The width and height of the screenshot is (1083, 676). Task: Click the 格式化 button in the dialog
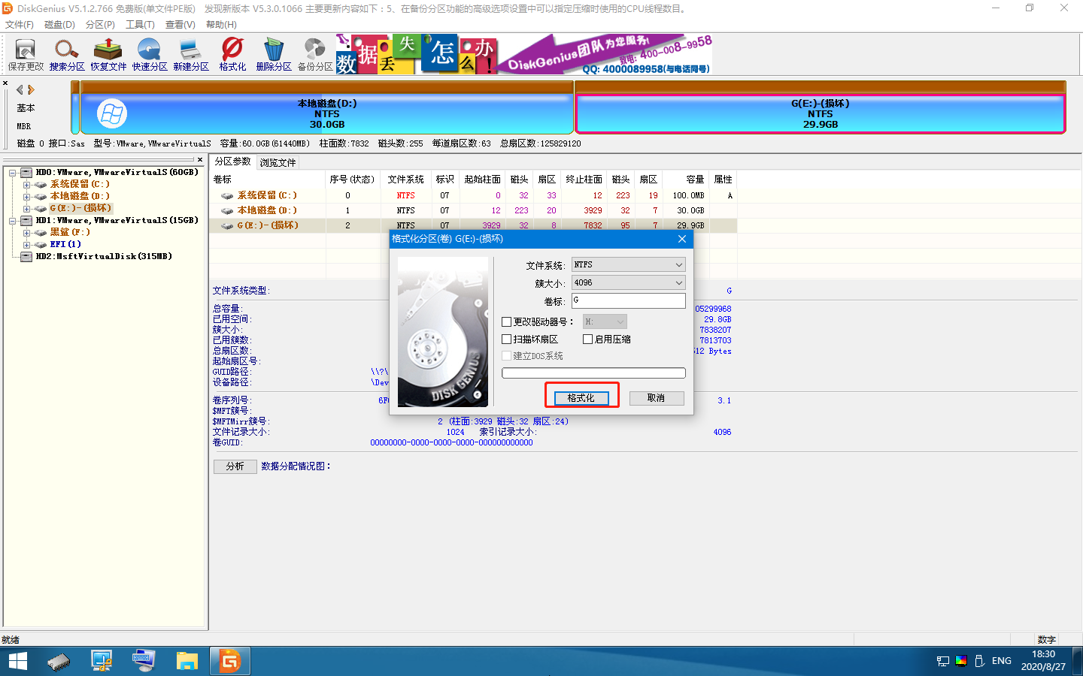[x=581, y=398]
